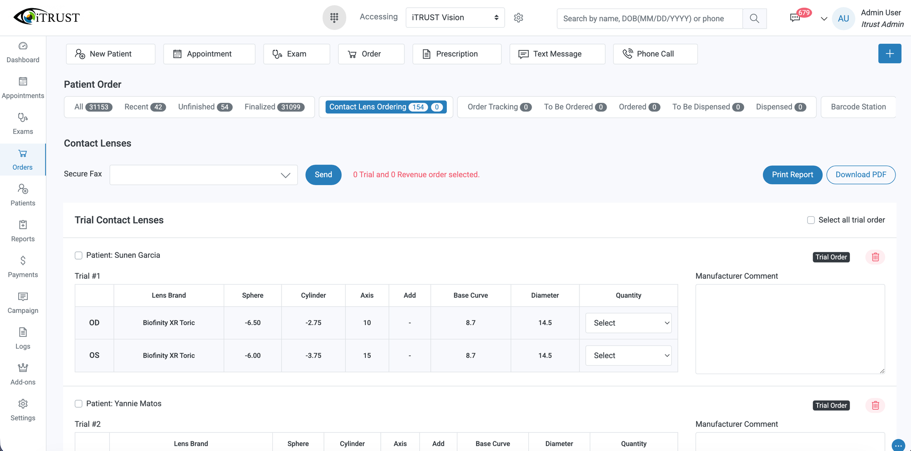Open Dashboard from the sidebar

tap(23, 52)
